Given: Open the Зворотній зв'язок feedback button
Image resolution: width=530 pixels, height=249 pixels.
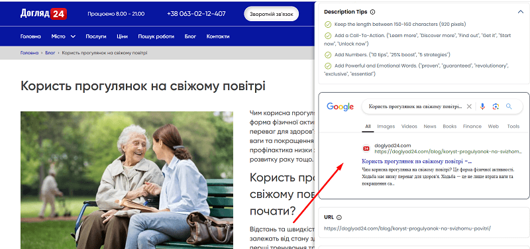Looking at the screenshot, I should tap(272, 14).
